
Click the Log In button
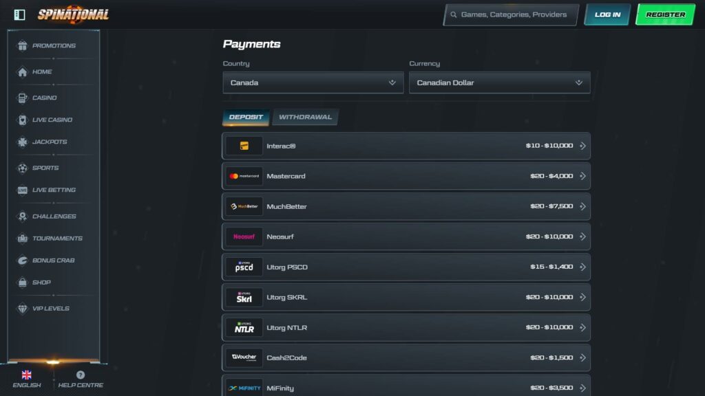point(607,14)
